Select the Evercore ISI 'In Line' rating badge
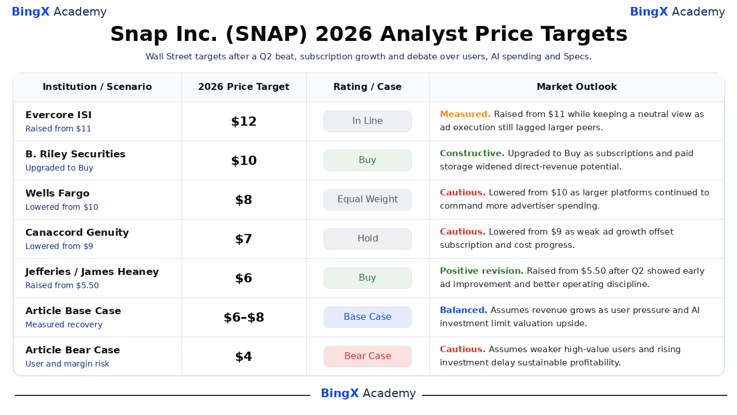 (367, 121)
